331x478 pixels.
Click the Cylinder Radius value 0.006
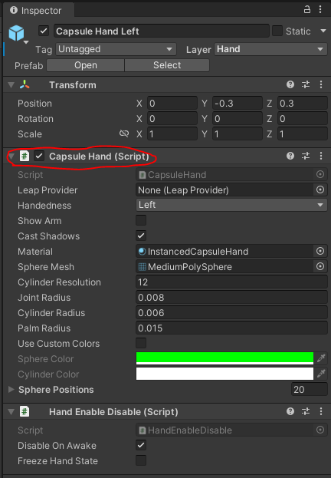(231, 312)
